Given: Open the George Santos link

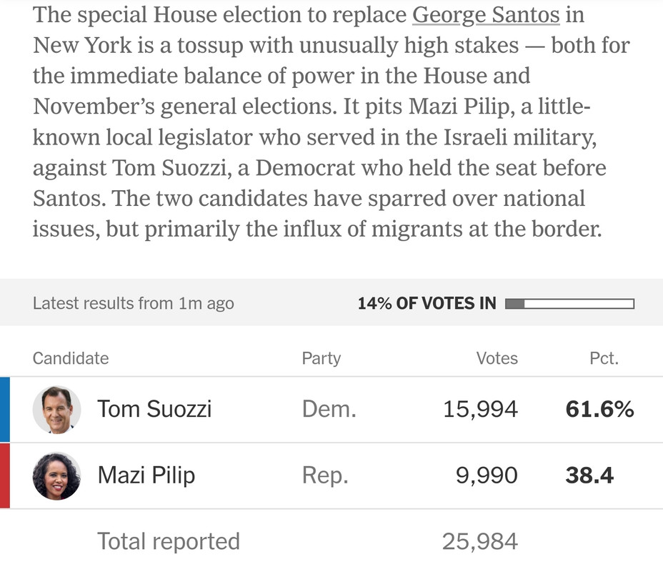Looking at the screenshot, I should click(x=486, y=14).
